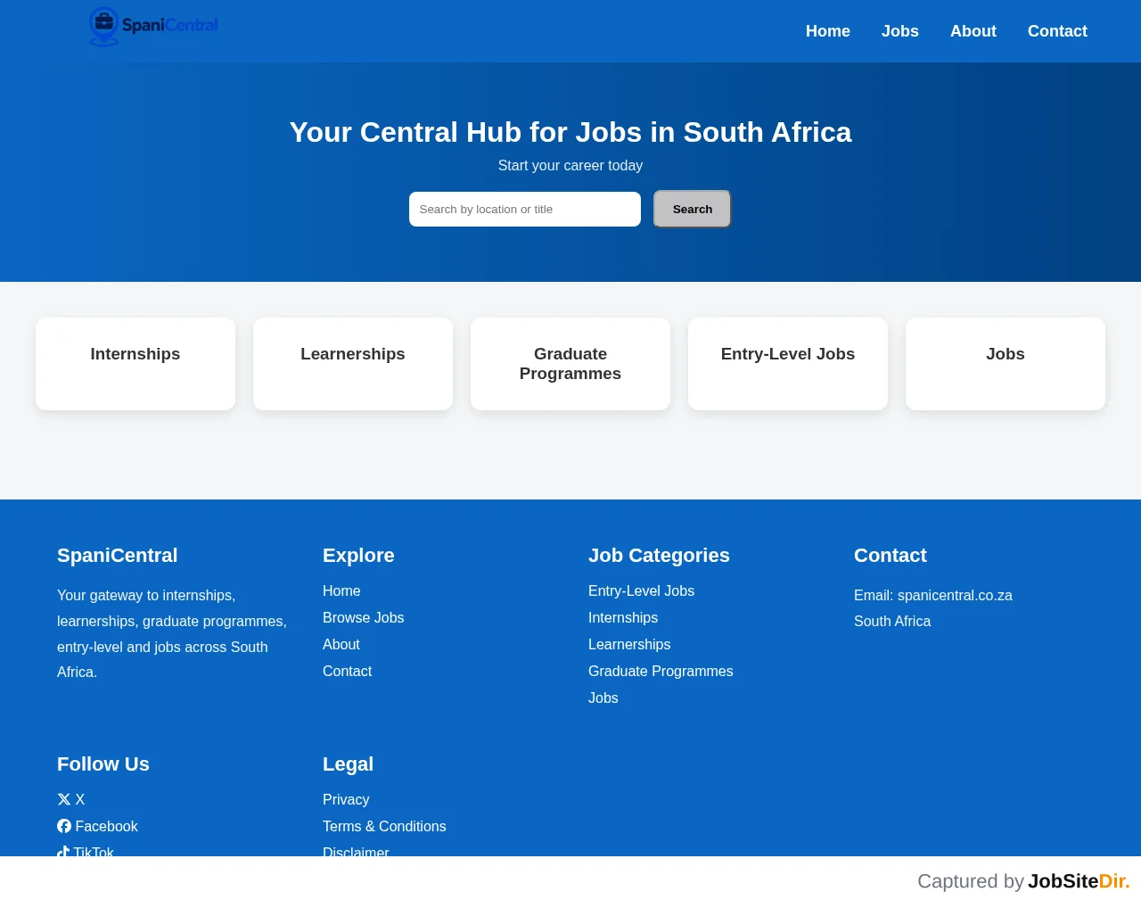Click the Email: spanicentral.co.za contact text
Viewport: 1141px width, 908px height.
point(933,595)
